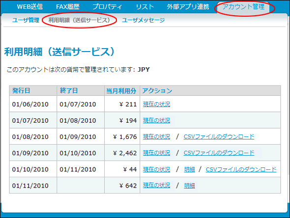
Task: Click 現在の状況 for ¥ 642 row
Action: (156, 186)
